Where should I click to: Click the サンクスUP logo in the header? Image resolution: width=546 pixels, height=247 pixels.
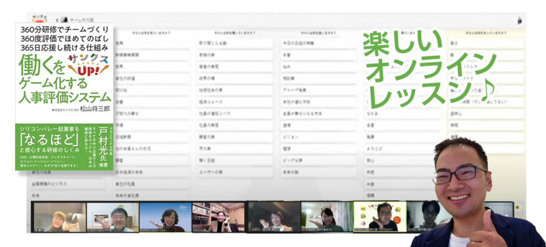pyautogui.click(x=40, y=18)
